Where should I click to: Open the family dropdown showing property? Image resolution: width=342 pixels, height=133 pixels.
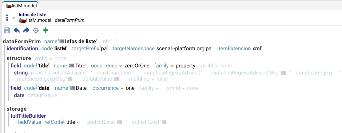point(172,66)
